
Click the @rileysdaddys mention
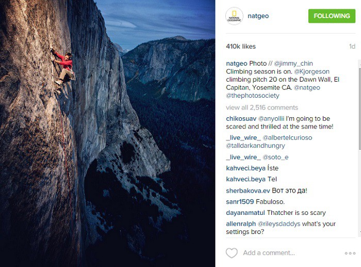tap(278, 224)
